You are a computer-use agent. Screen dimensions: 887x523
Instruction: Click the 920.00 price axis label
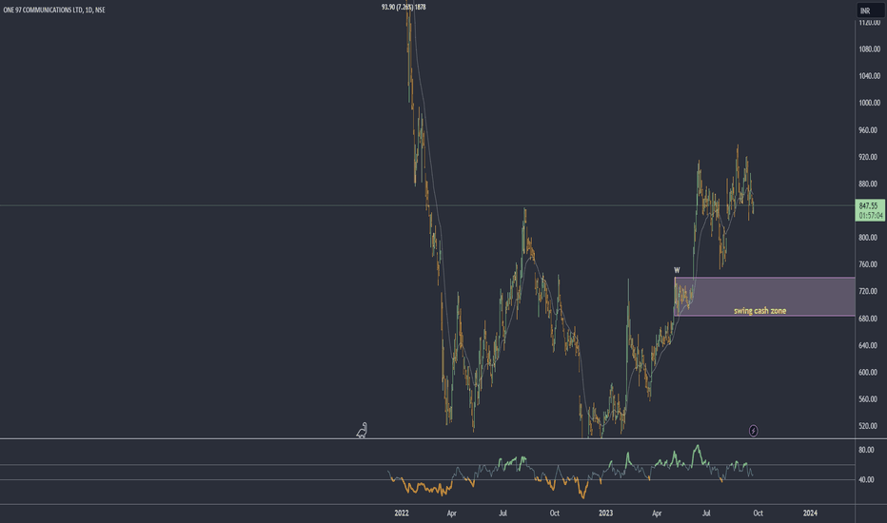click(x=868, y=157)
